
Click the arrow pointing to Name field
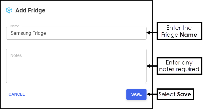[152, 33]
